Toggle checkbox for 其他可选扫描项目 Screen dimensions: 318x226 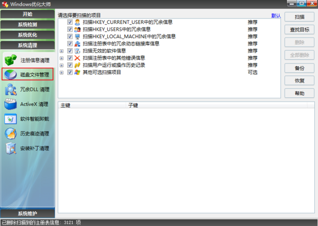[70, 73]
